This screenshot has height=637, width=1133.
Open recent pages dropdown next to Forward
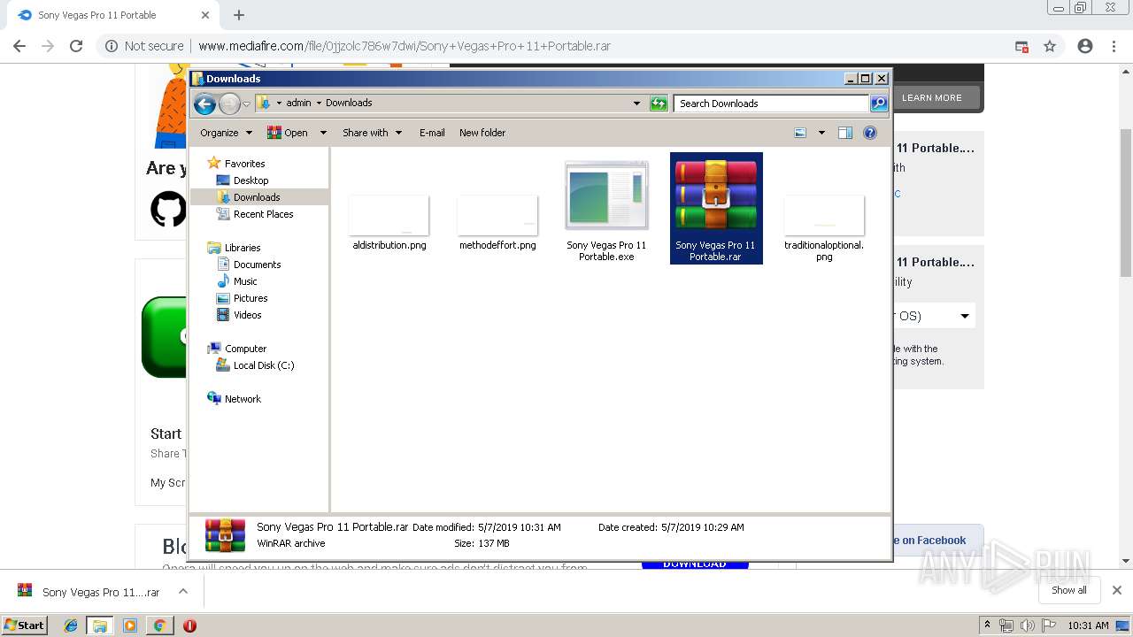[246, 104]
